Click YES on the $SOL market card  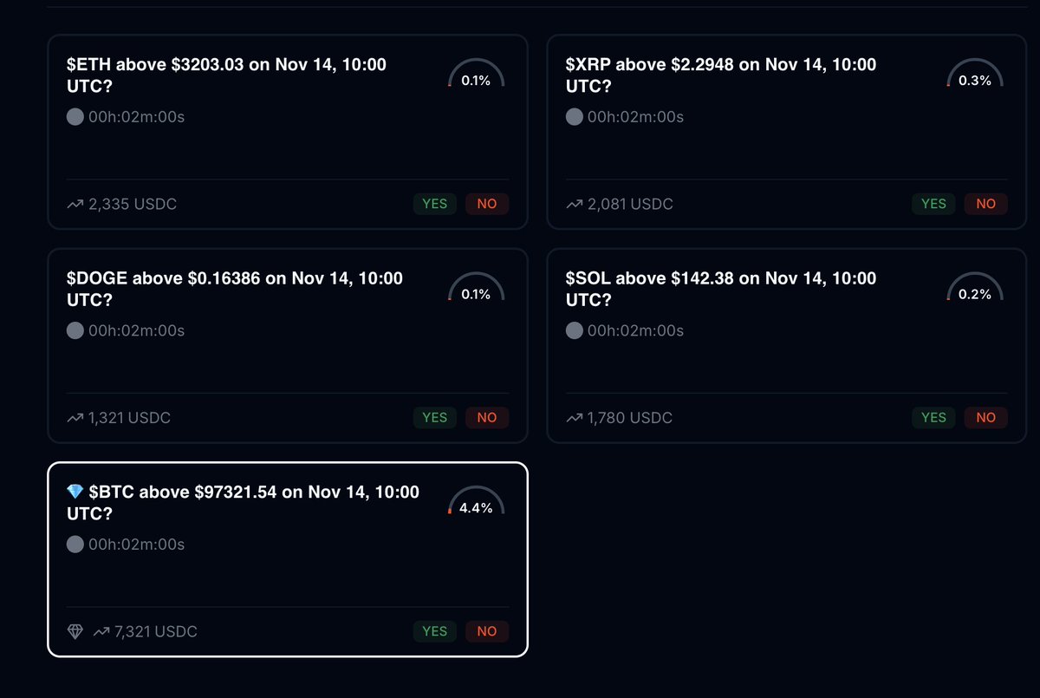pos(933,417)
